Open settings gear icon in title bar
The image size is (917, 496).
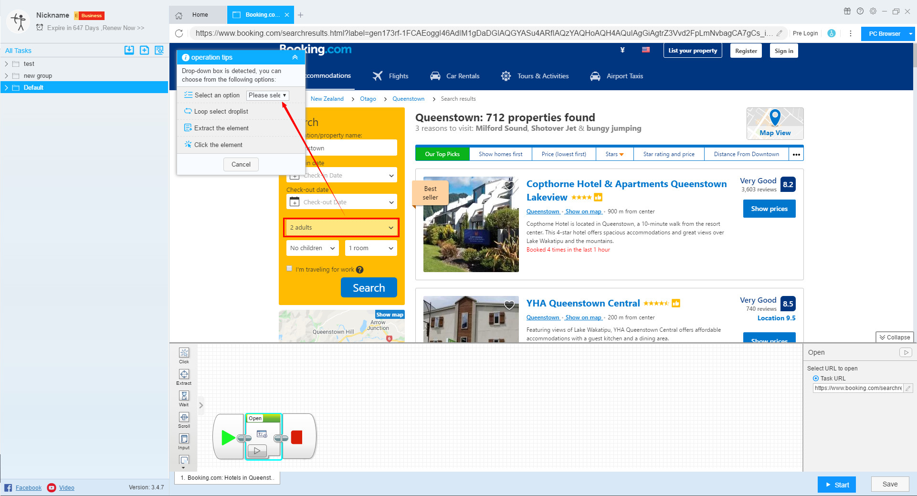(873, 11)
